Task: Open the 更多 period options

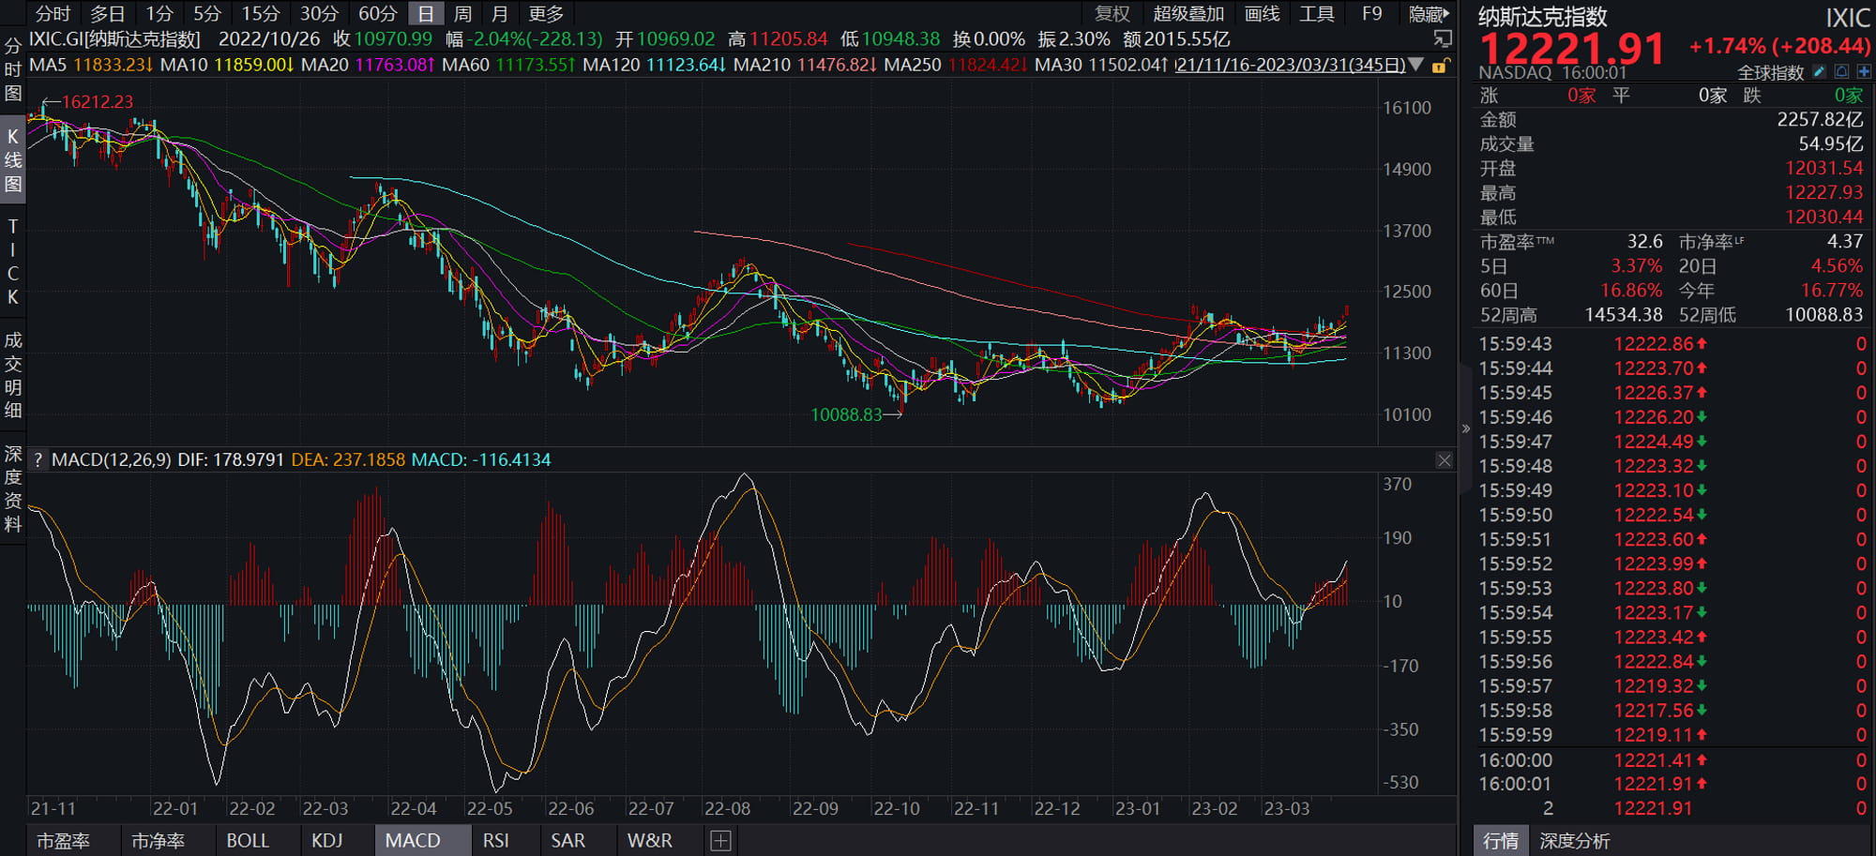Action: [546, 14]
